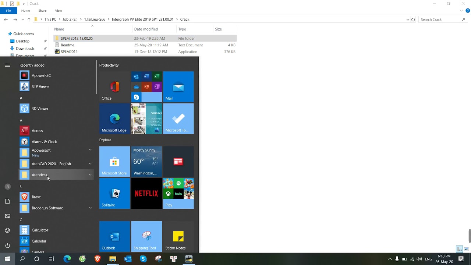Open Task View on the taskbar

tap(52, 259)
